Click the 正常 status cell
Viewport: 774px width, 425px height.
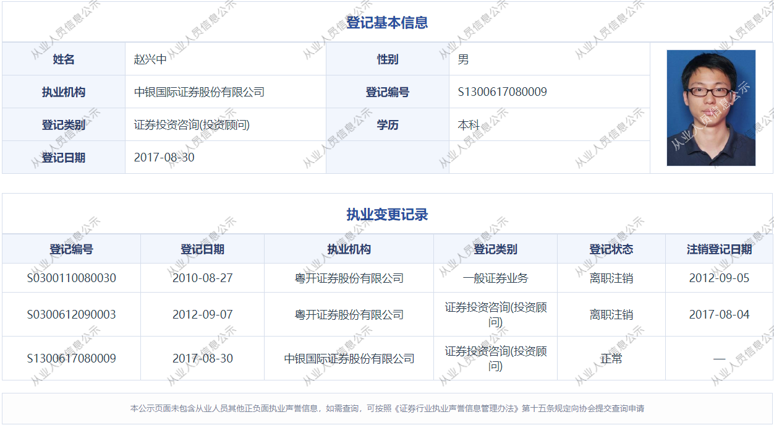(611, 358)
